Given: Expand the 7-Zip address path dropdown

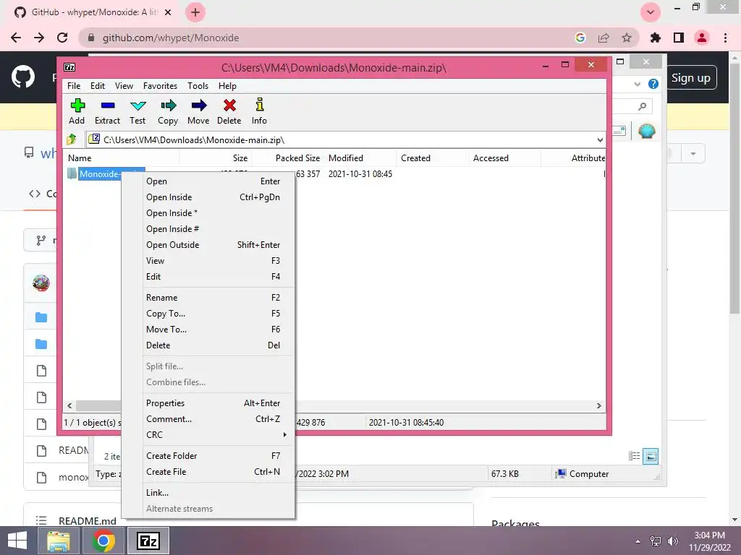Looking at the screenshot, I should [x=600, y=139].
